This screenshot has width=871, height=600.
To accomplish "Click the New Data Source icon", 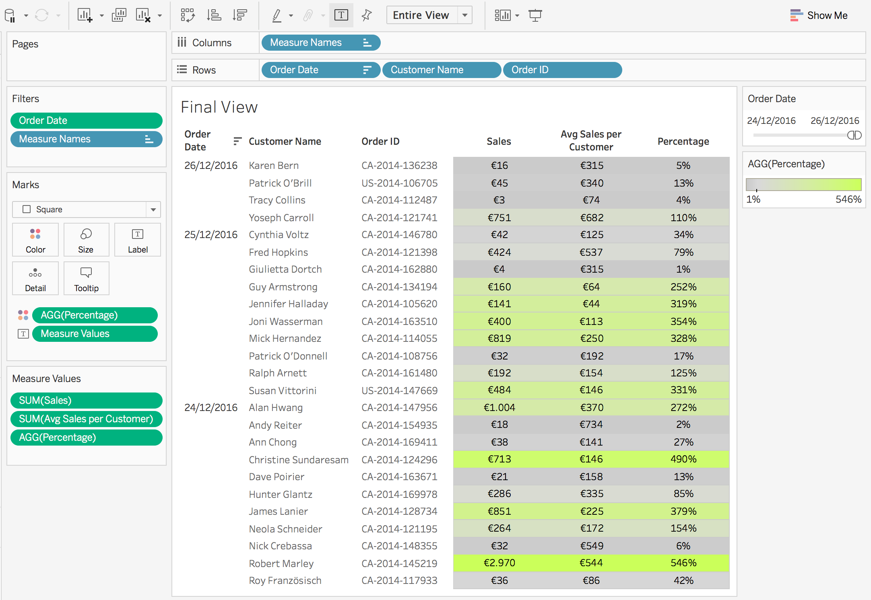I will 10,16.
